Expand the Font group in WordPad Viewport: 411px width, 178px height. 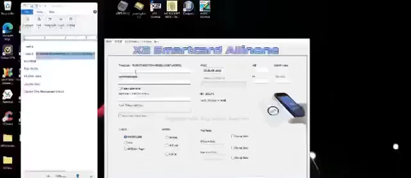tap(39, 22)
